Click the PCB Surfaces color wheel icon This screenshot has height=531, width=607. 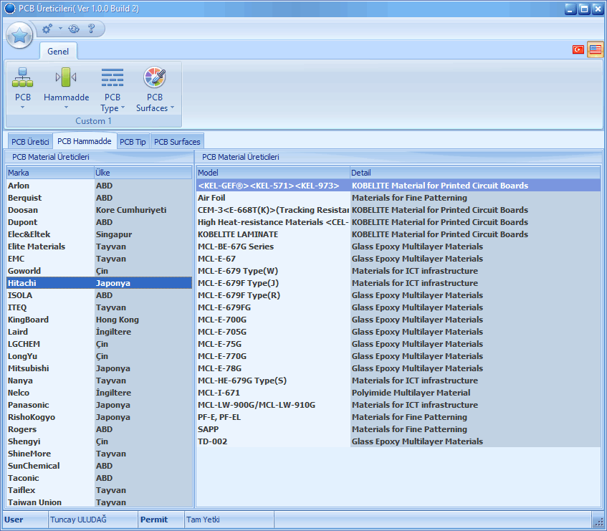click(155, 77)
